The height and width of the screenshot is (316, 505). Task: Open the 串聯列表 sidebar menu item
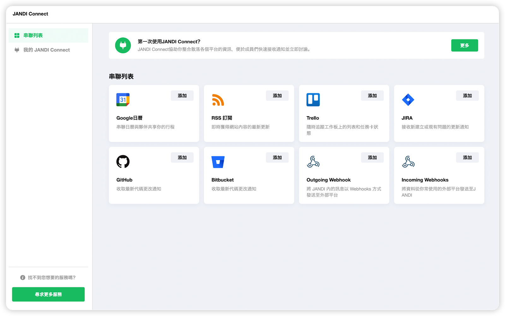tap(48, 35)
